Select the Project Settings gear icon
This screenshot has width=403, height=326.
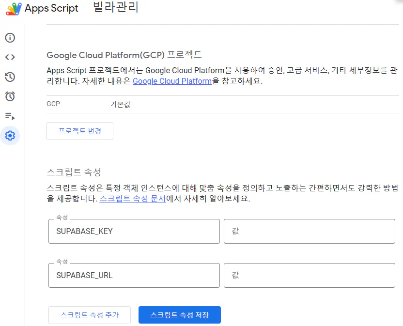(x=10, y=136)
